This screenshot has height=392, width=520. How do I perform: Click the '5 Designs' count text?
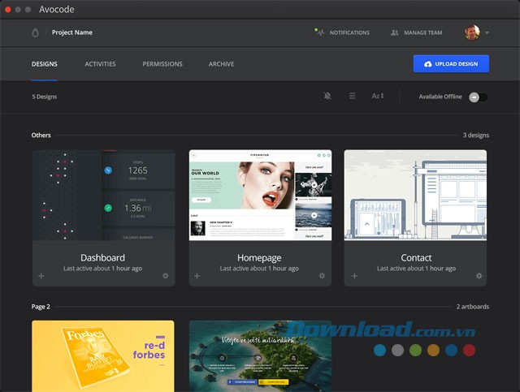point(45,97)
